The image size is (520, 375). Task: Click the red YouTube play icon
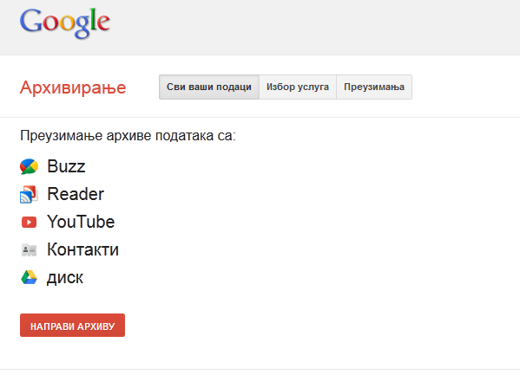[x=30, y=222]
